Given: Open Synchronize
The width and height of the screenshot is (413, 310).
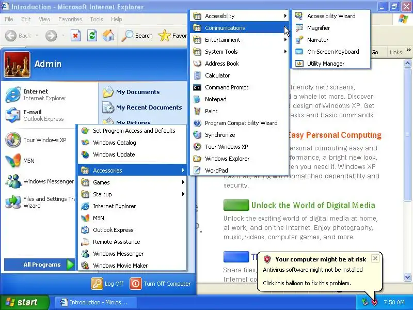Looking at the screenshot, I should (x=239, y=135).
